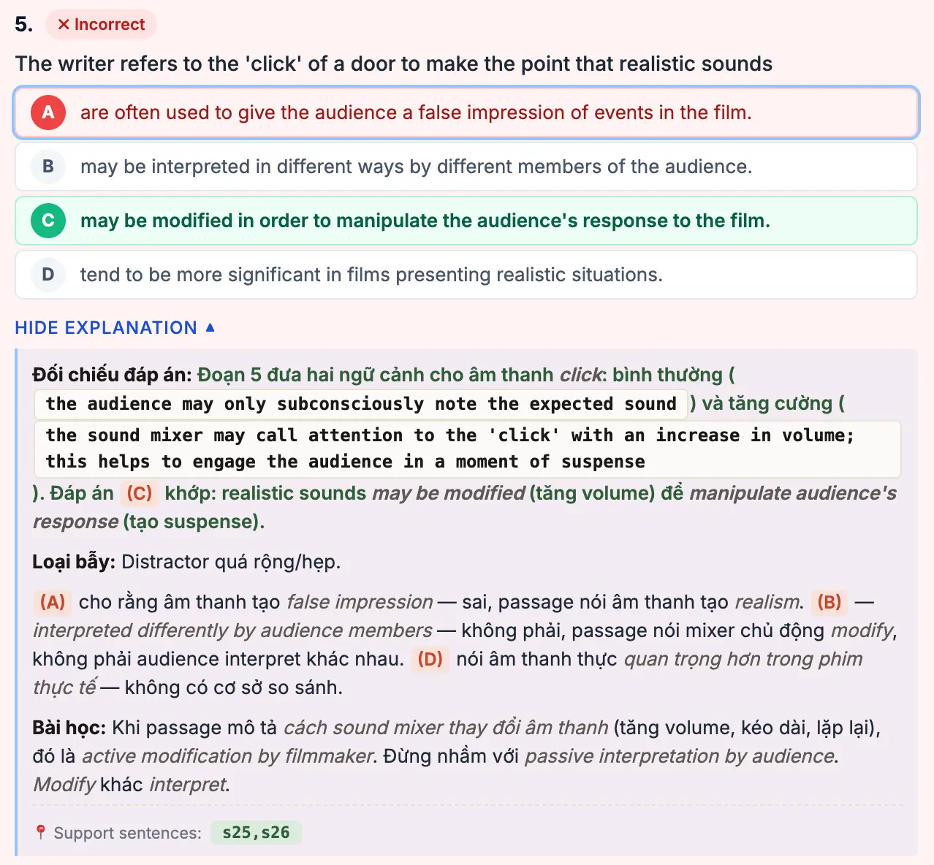Click answer text 'are often used to give'
934x865 pixels.
(416, 113)
